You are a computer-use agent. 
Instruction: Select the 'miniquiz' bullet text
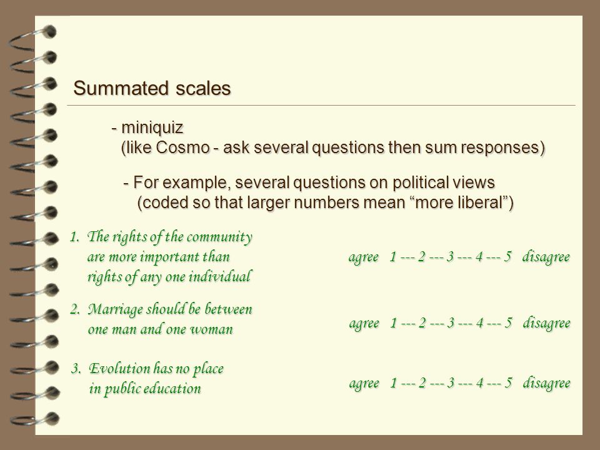(147, 127)
